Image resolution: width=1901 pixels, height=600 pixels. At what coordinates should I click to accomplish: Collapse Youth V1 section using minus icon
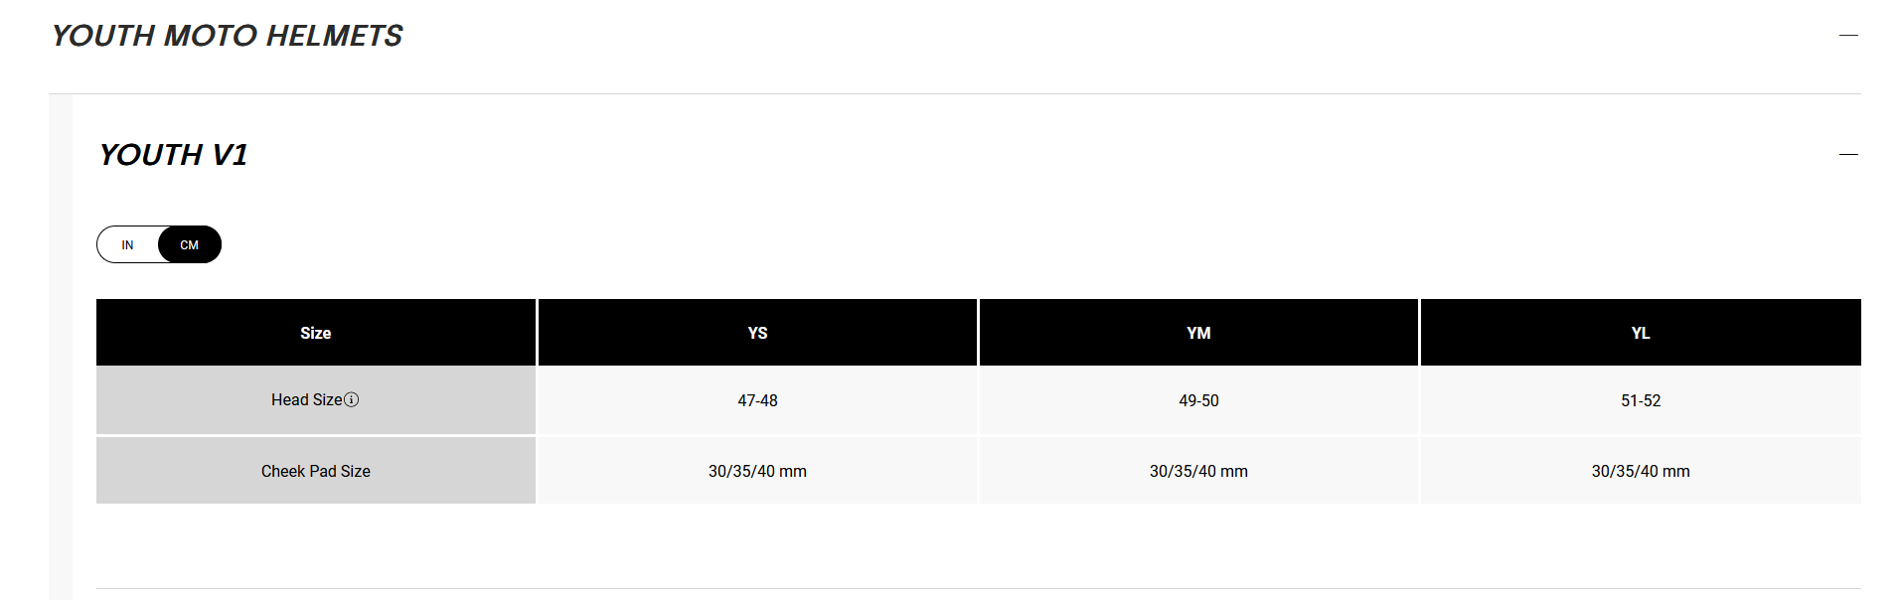point(1848,155)
